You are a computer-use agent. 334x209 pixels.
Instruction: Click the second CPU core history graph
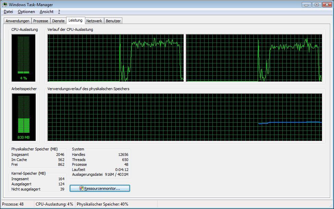coord(254,58)
